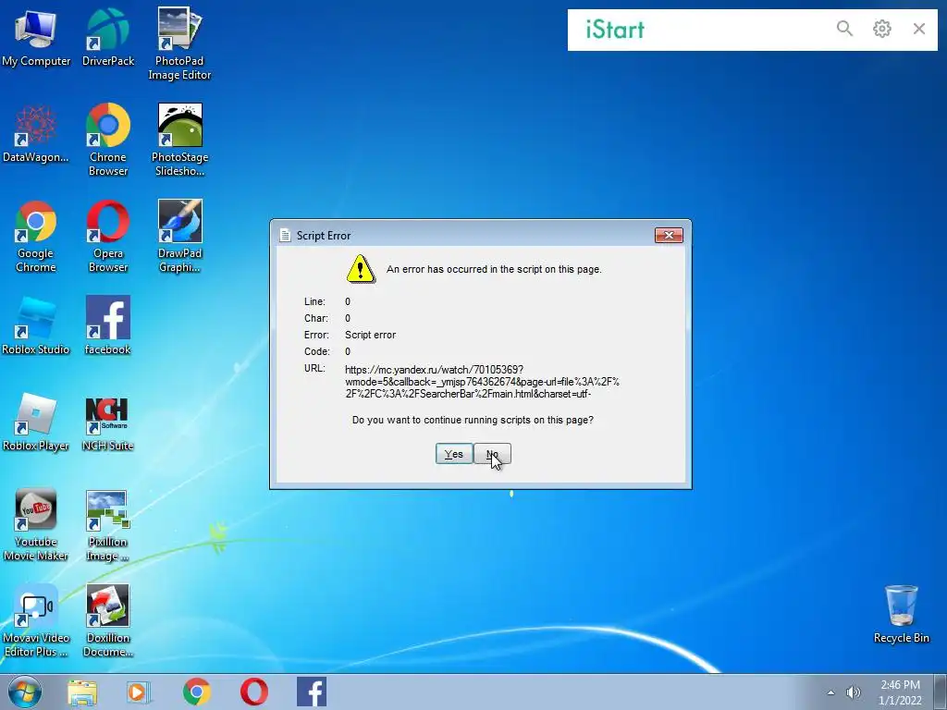Click the taskbar clock showing 2:46 PM
Screen dimensions: 947x710
[900, 692]
